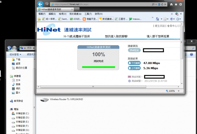Viewport: 197px width, 134px height.
Task: Open IE Tools gear at top right
Action: tap(181, 4)
